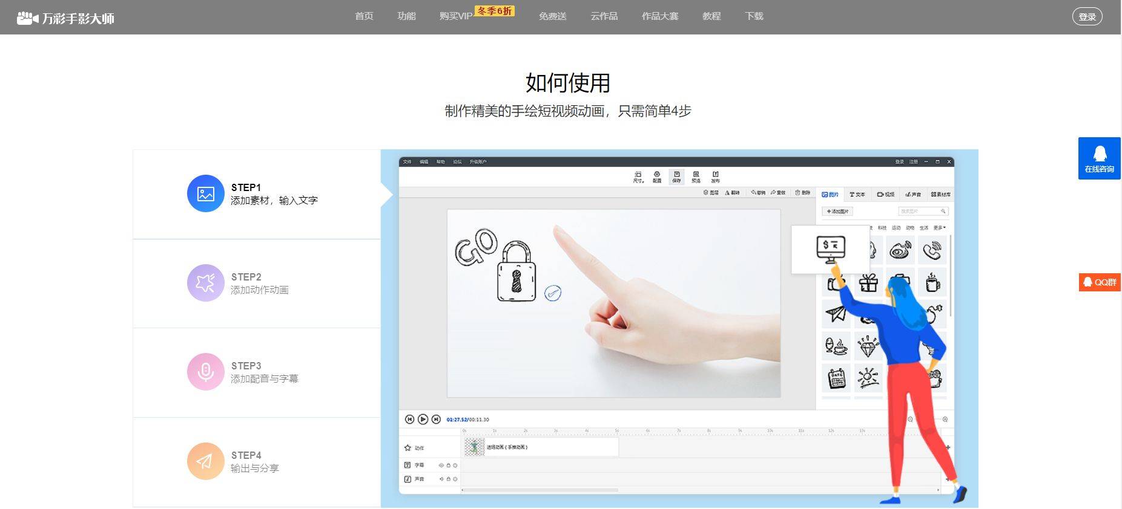Click the gift box sketch icon

[x=868, y=282]
